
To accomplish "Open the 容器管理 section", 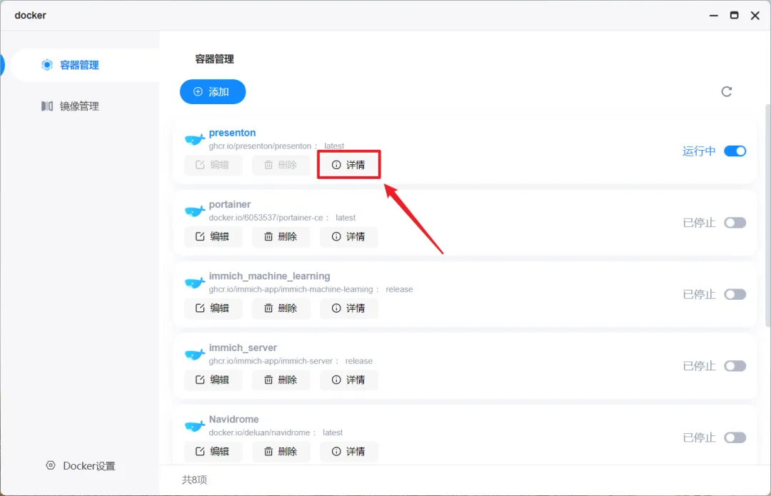I will [x=85, y=65].
